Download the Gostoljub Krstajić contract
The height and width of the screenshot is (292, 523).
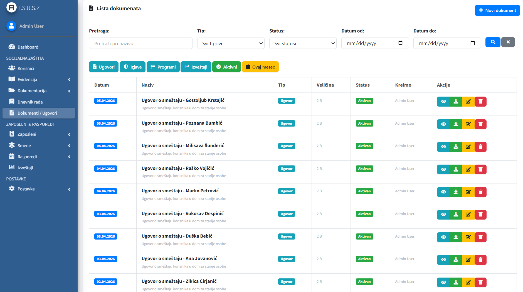(x=456, y=102)
